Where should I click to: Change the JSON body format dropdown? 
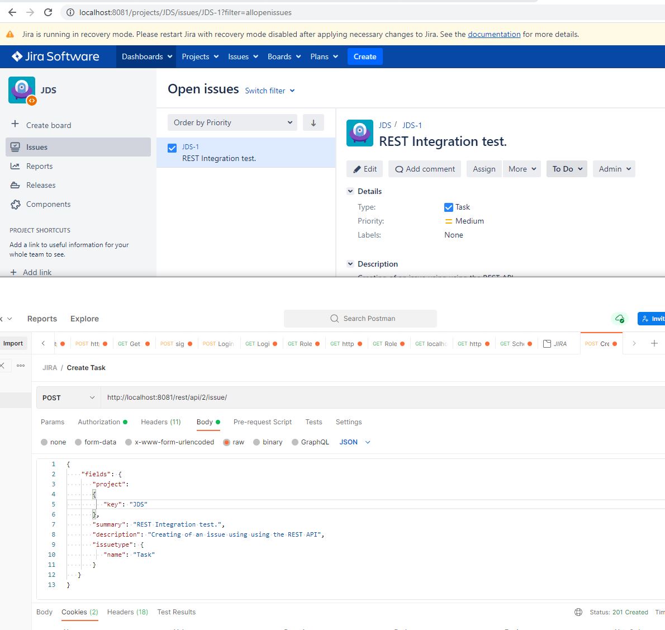355,442
